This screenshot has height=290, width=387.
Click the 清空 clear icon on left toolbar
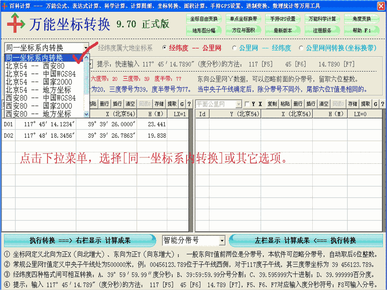click(x=130, y=103)
